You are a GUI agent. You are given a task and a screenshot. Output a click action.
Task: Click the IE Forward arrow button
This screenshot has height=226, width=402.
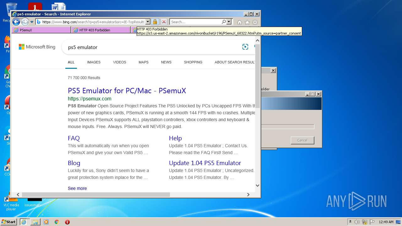coord(25,22)
